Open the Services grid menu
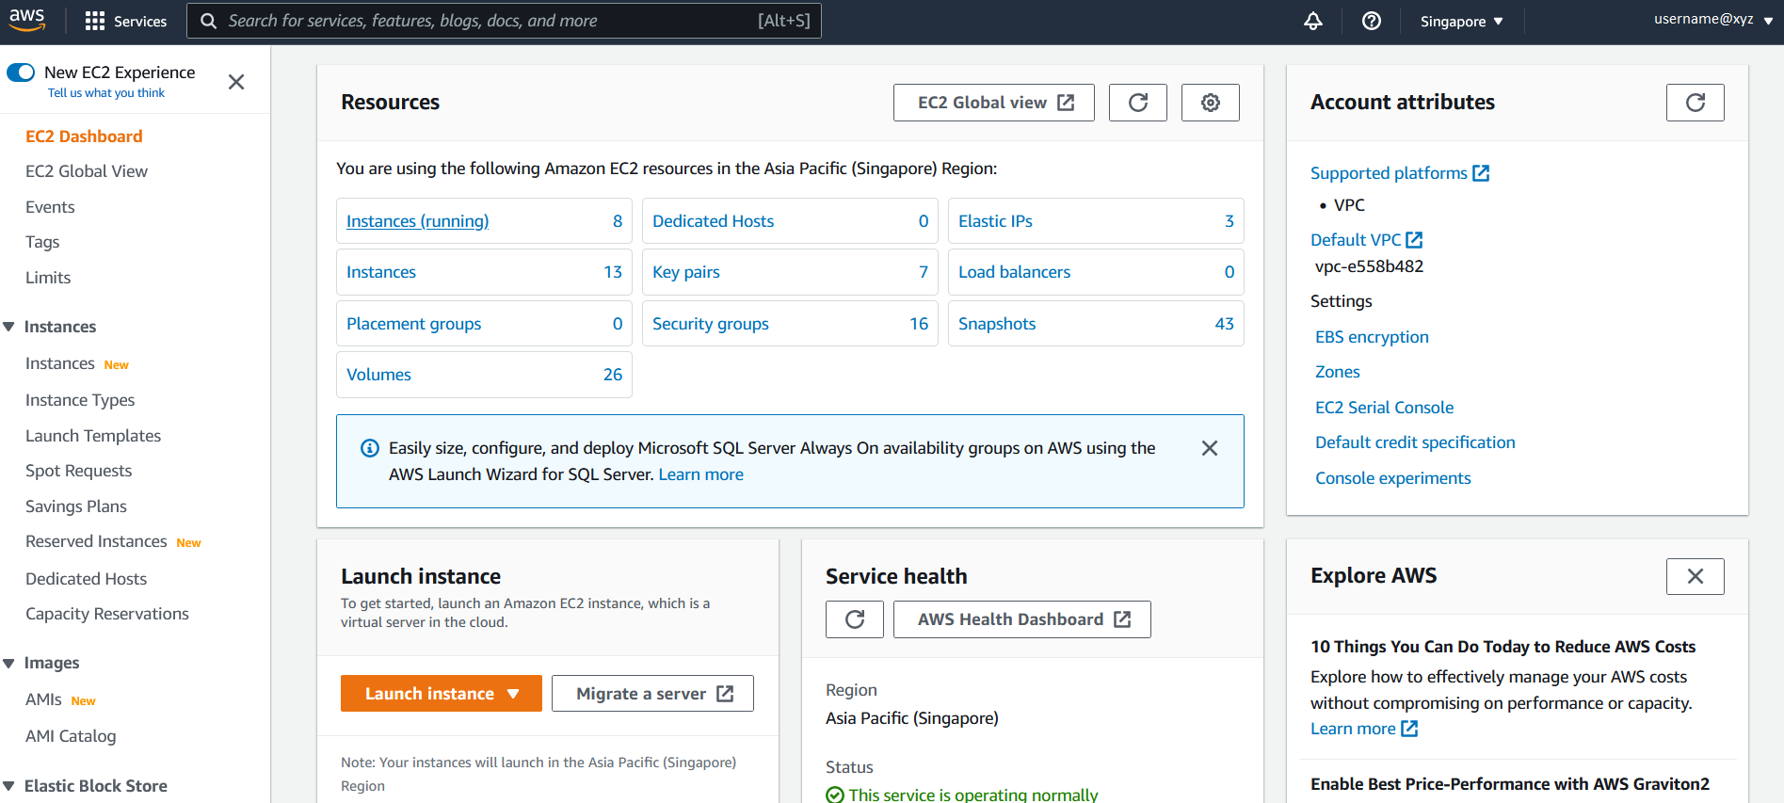Viewport: 1784px width, 803px height. point(126,21)
